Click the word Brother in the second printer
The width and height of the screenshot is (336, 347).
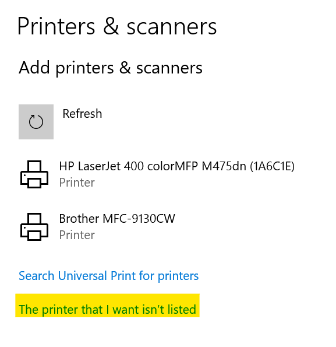tap(79, 219)
